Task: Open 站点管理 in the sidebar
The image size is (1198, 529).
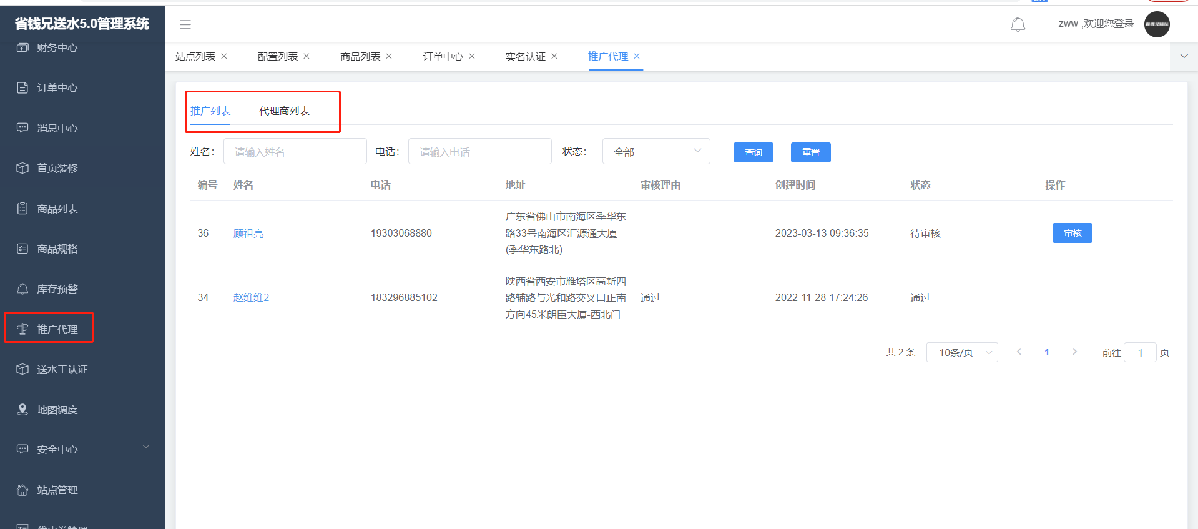Action: pyautogui.click(x=57, y=490)
